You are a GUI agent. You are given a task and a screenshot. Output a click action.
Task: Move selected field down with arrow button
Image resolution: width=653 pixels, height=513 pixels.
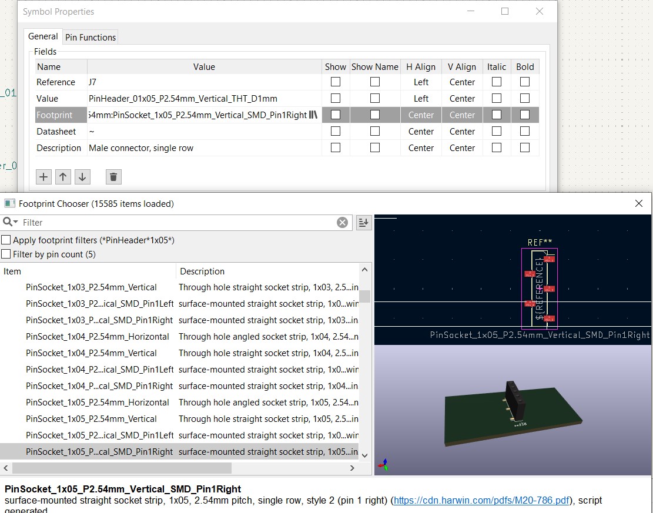(x=82, y=177)
